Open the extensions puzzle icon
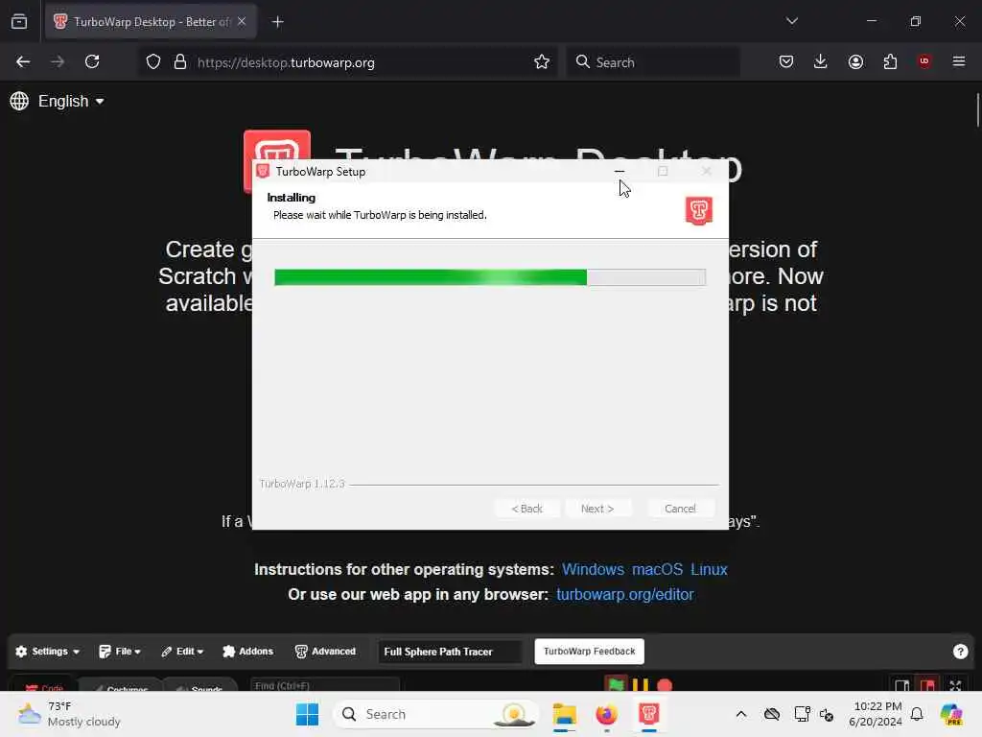982x737 pixels. pos(890,61)
